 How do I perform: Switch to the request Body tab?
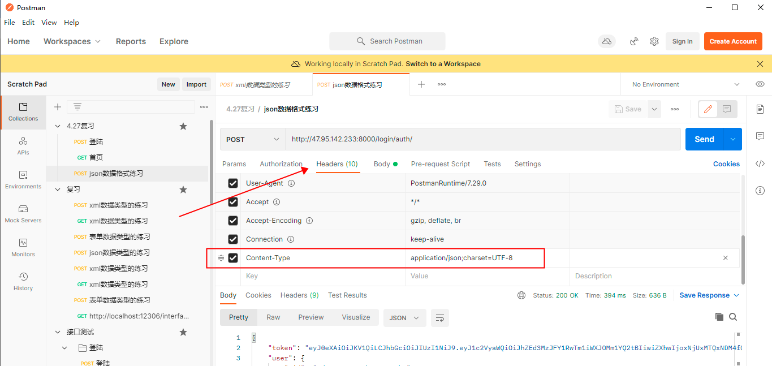pos(386,164)
